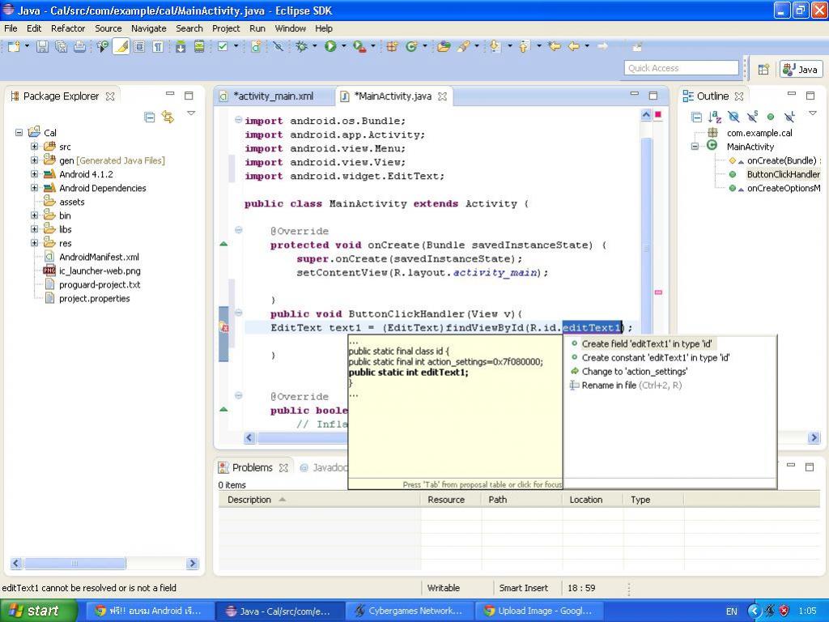This screenshot has width=829, height=622.
Task: Close the Outline view
Action: [739, 96]
